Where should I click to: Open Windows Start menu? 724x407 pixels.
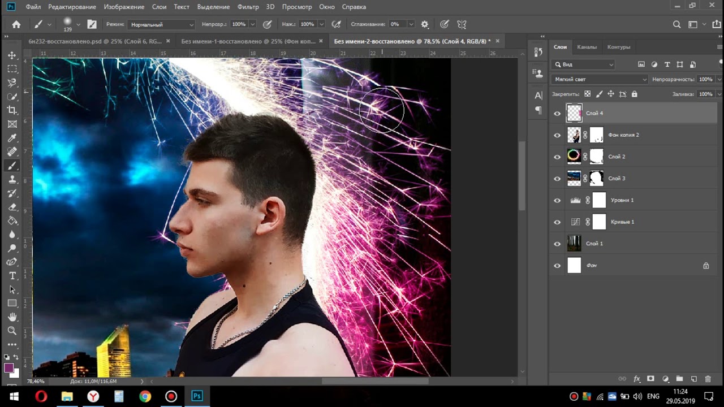pos(14,396)
